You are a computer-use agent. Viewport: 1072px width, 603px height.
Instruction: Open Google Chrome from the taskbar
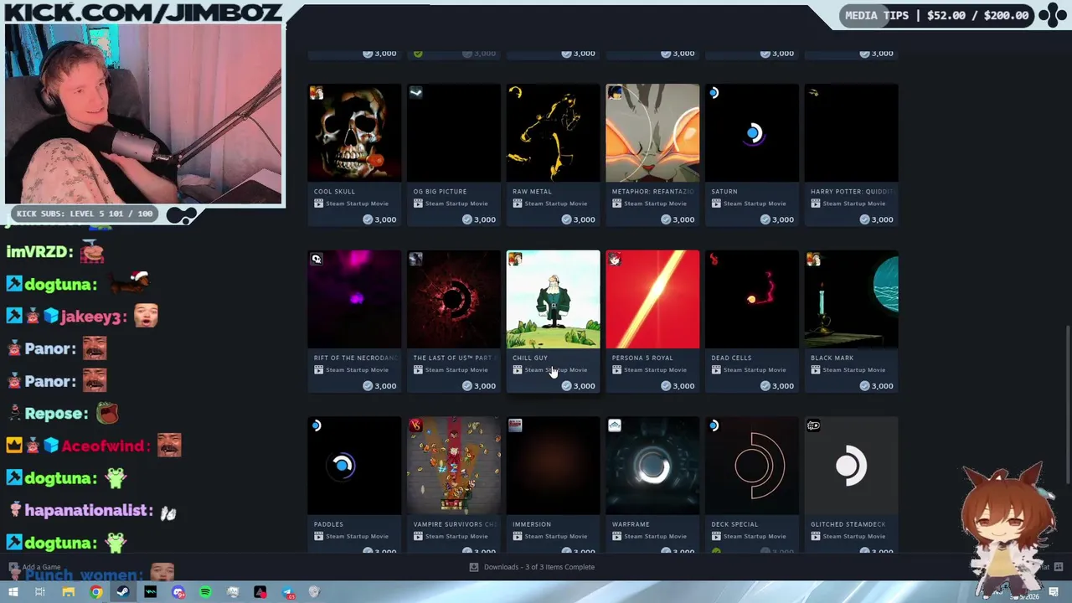(x=96, y=592)
